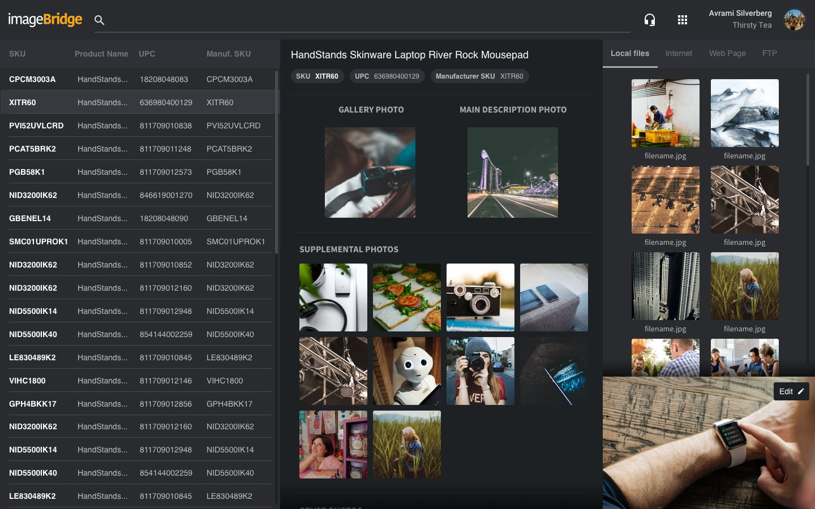The width and height of the screenshot is (815, 509).
Task: Open the headset support icon
Action: 650,20
